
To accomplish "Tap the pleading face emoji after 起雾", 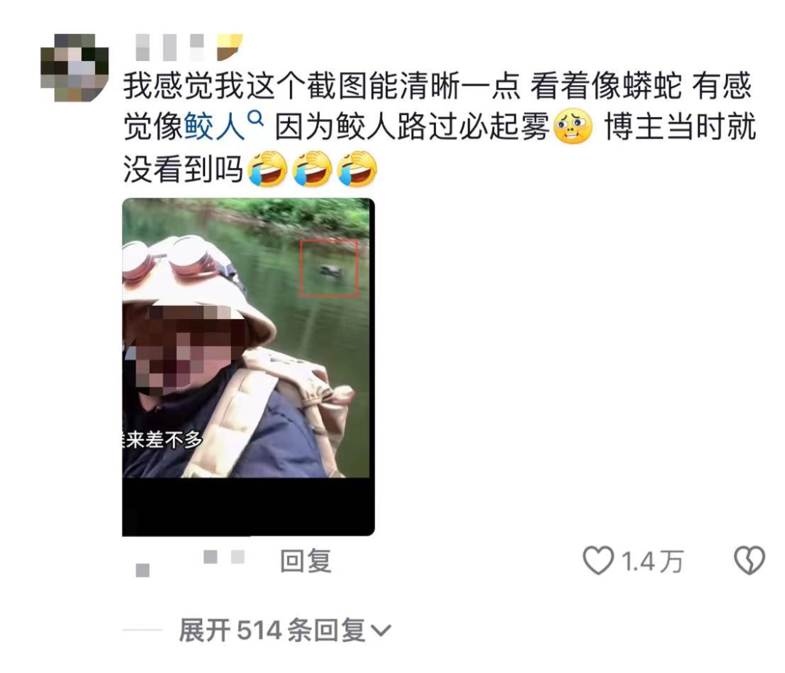I will [573, 126].
